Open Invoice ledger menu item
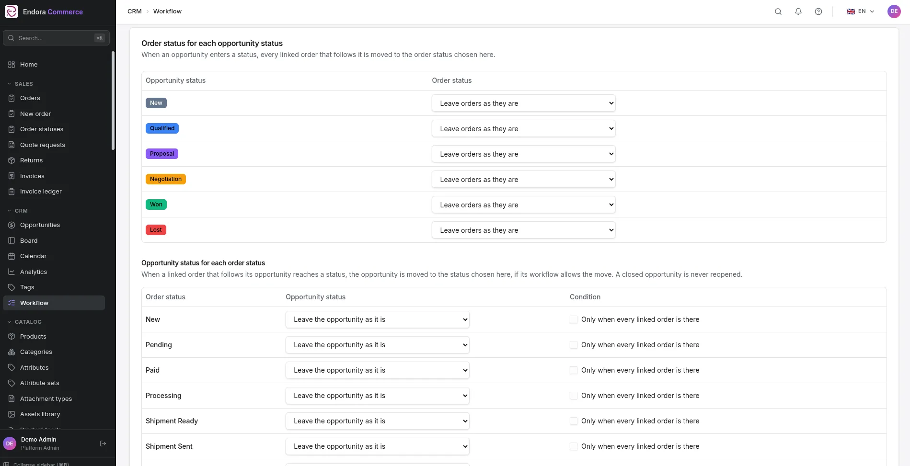The width and height of the screenshot is (910, 466). (54, 192)
